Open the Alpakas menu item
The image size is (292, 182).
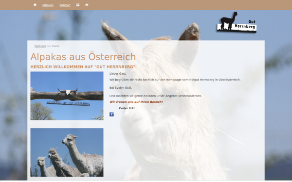click(48, 5)
